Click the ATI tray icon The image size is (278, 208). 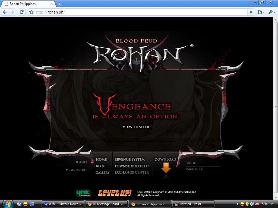point(257,204)
